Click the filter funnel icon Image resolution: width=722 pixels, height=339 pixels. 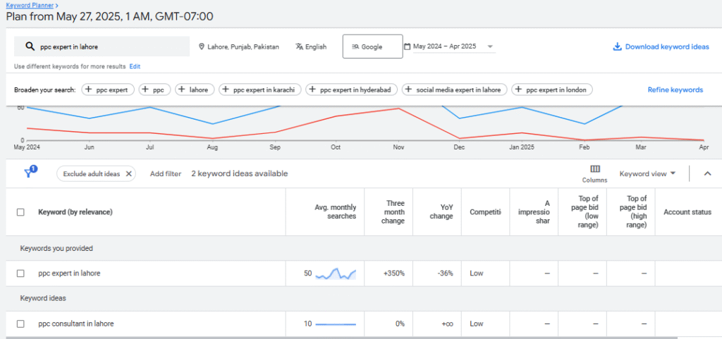pos(29,173)
